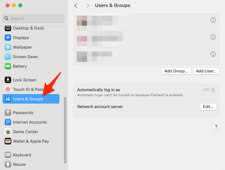Viewport: 225px width, 170px height.
Task: Click the forward navigation chevron
Action: click(88, 5)
